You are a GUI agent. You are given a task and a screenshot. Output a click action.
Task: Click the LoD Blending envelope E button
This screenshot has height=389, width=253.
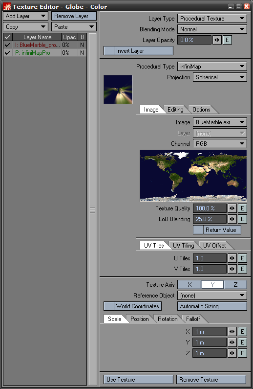coord(242,219)
